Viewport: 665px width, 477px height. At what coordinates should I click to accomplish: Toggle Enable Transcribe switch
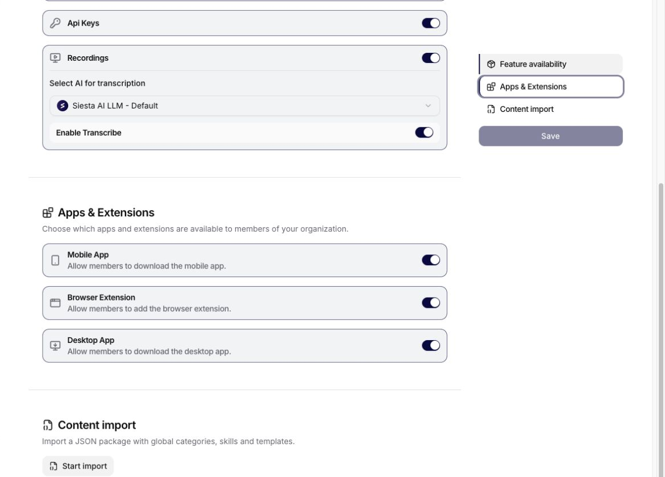[x=423, y=132]
